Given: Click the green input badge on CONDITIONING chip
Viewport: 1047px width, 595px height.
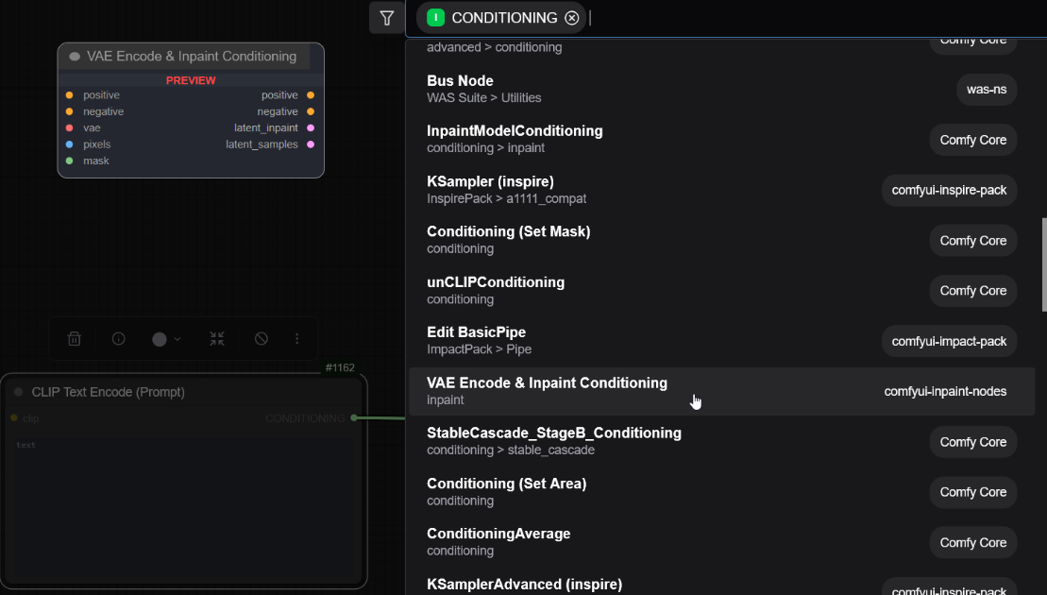Looking at the screenshot, I should point(435,18).
